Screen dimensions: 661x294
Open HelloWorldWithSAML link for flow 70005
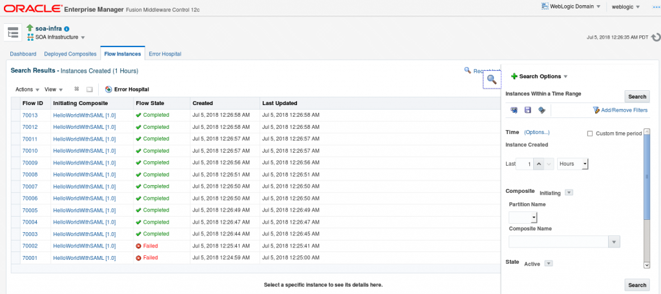click(x=85, y=210)
